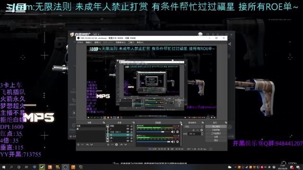Open the 场景集合(S) menu in OBS
303x170 pixels.
[121, 42]
